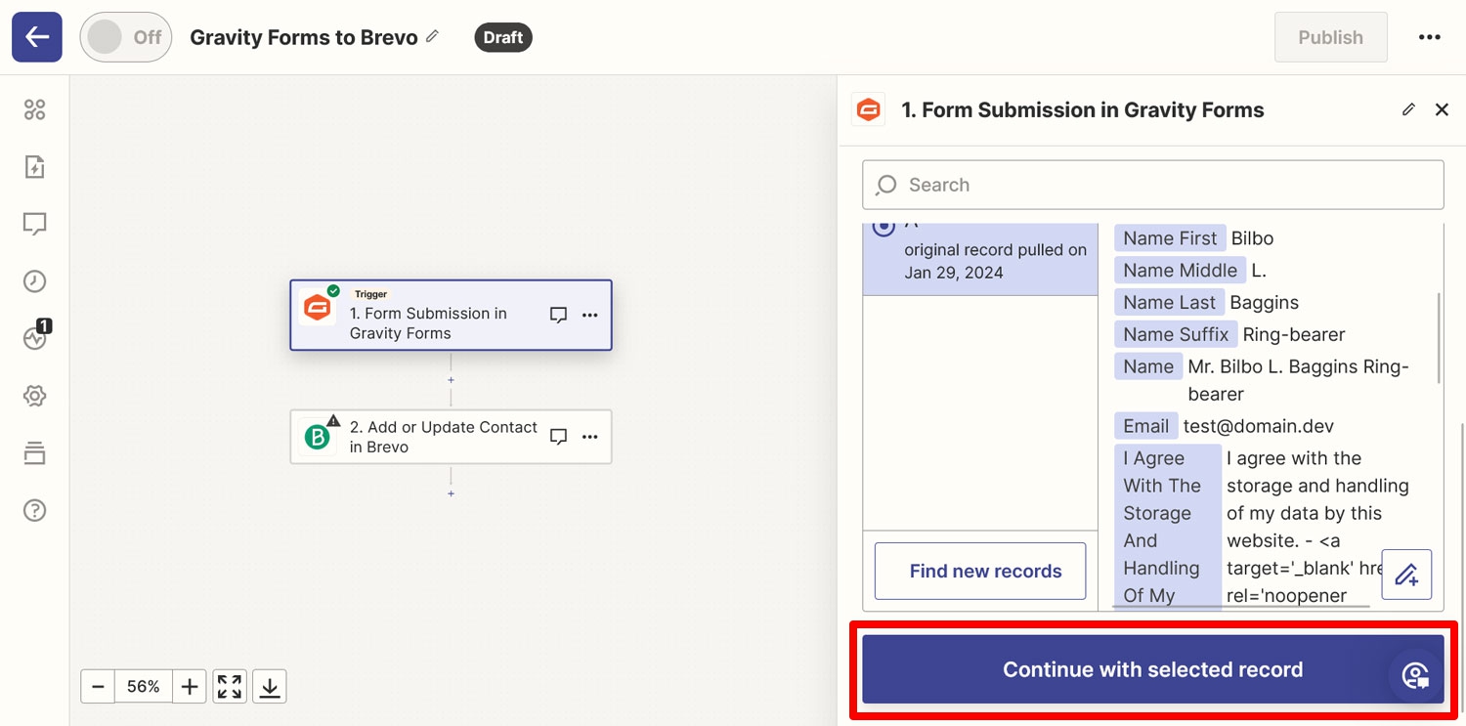Open Gravity Forms step three-dot menu
This screenshot has width=1466, height=726.
pos(589,315)
